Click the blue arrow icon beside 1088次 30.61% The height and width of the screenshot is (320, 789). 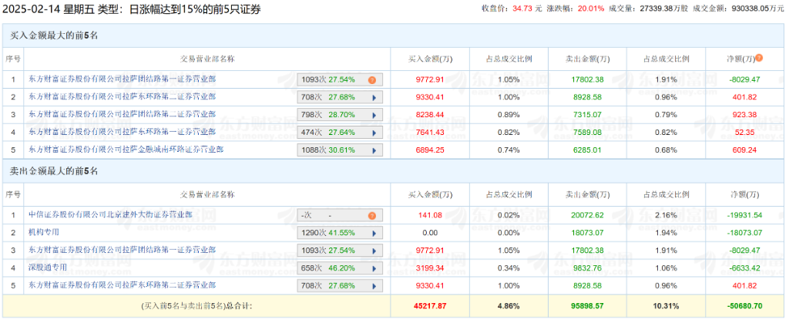tap(374, 150)
